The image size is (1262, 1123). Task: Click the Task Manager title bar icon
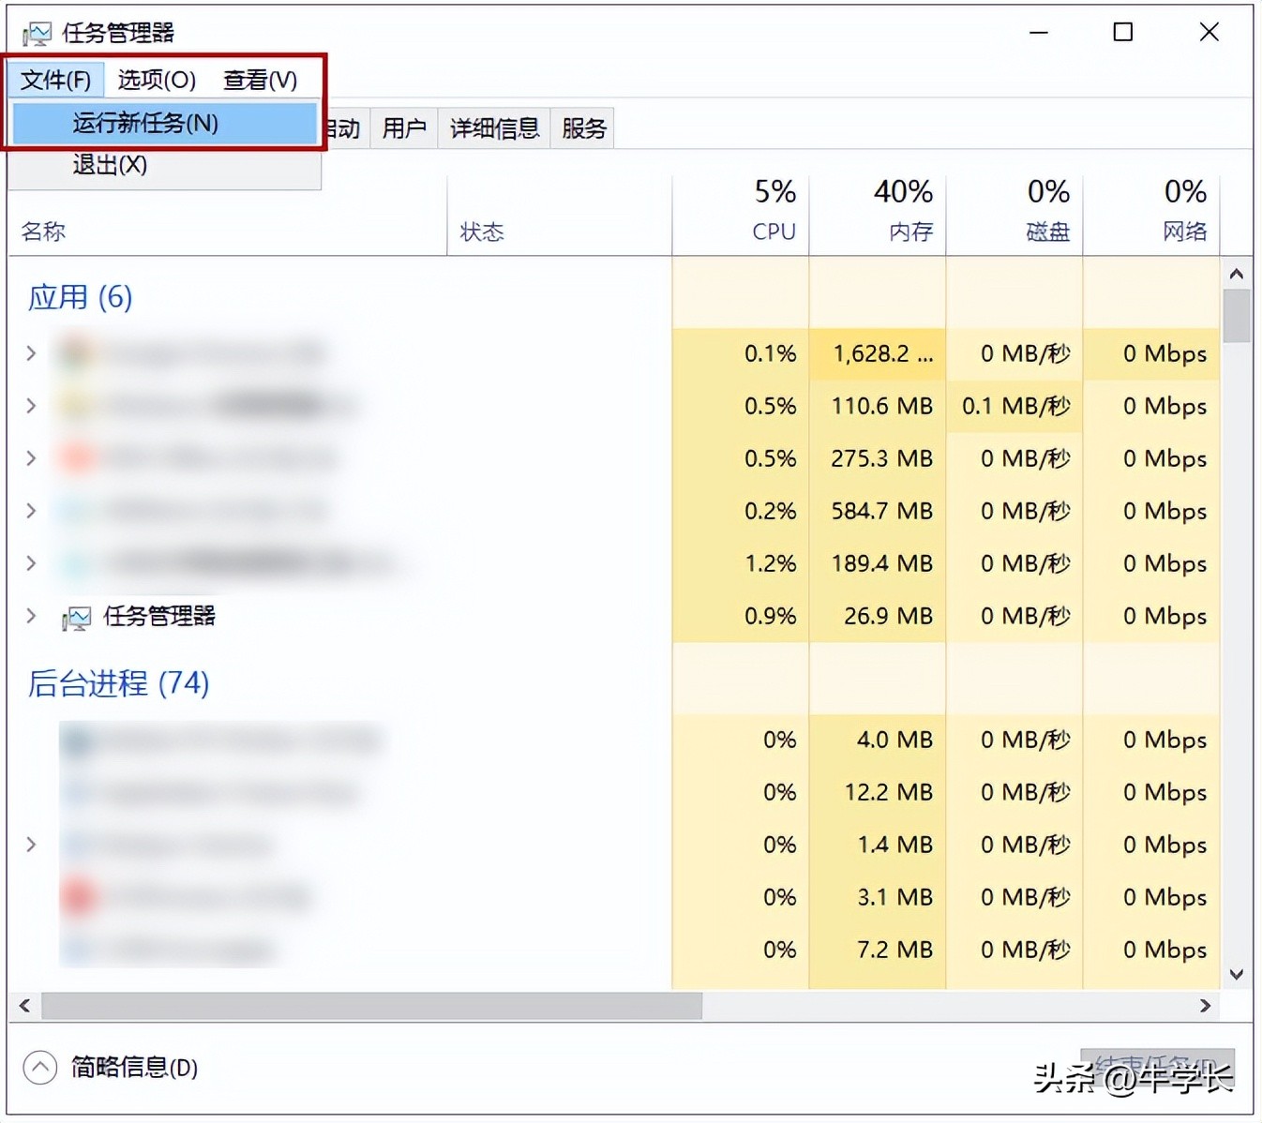(x=37, y=34)
